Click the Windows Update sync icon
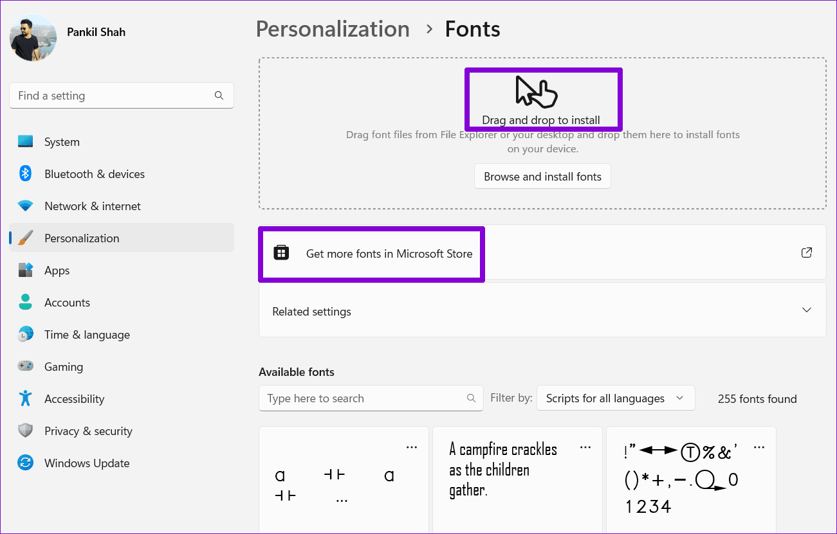The width and height of the screenshot is (837, 534). coord(25,463)
